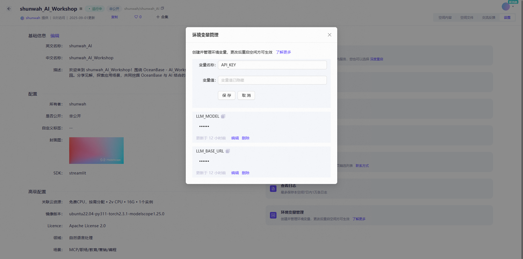Image resolution: width=523 pixels, height=259 pixels.
Task: Click the 环境变量管理 panel icon
Action: coord(273,215)
